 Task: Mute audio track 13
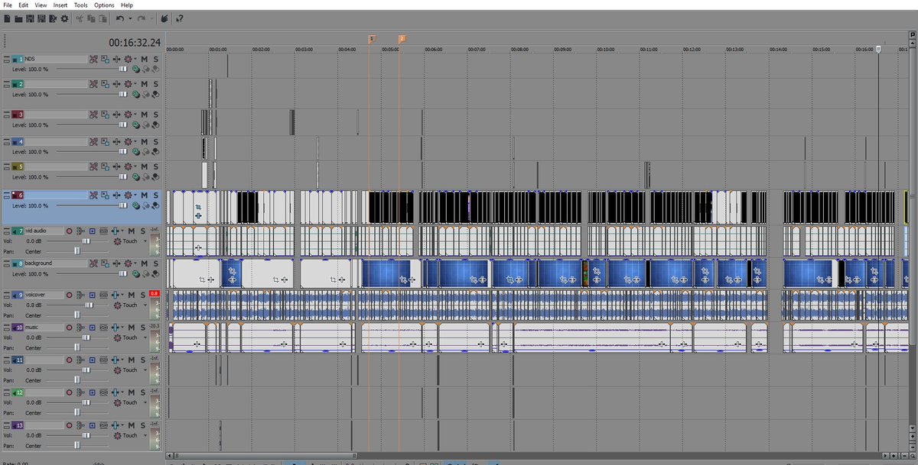(x=131, y=424)
